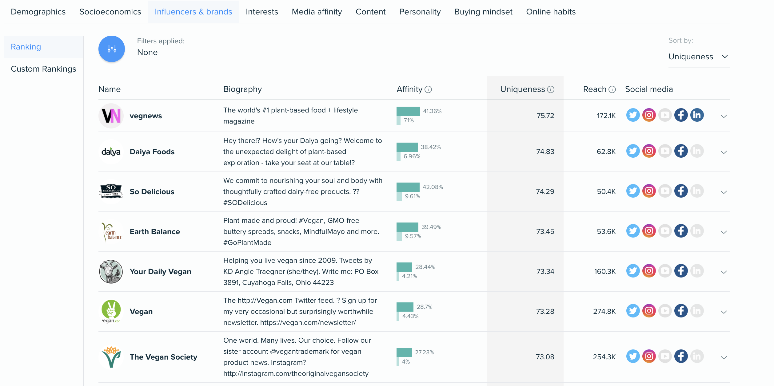The height and width of the screenshot is (386, 774).
Task: Click vegnews YouTube icon
Action: (665, 115)
